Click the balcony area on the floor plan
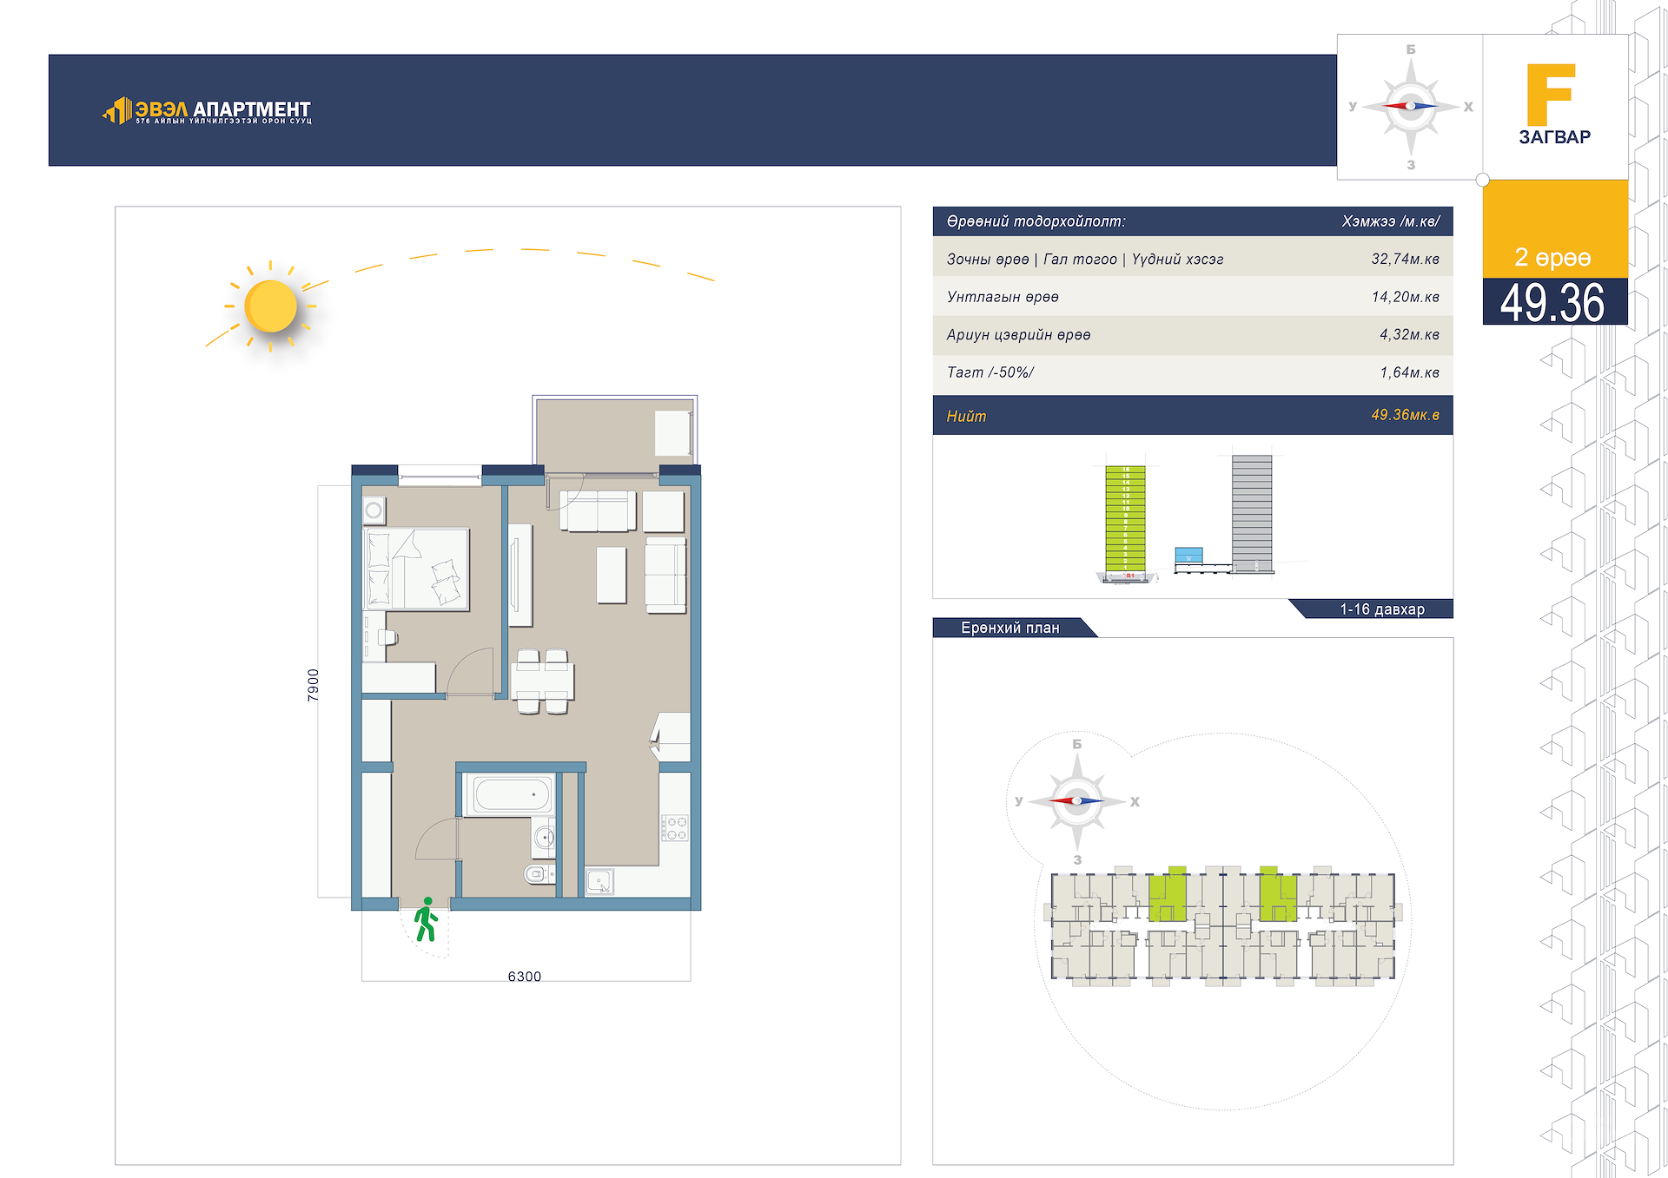The width and height of the screenshot is (1668, 1178). pyautogui.click(x=615, y=435)
